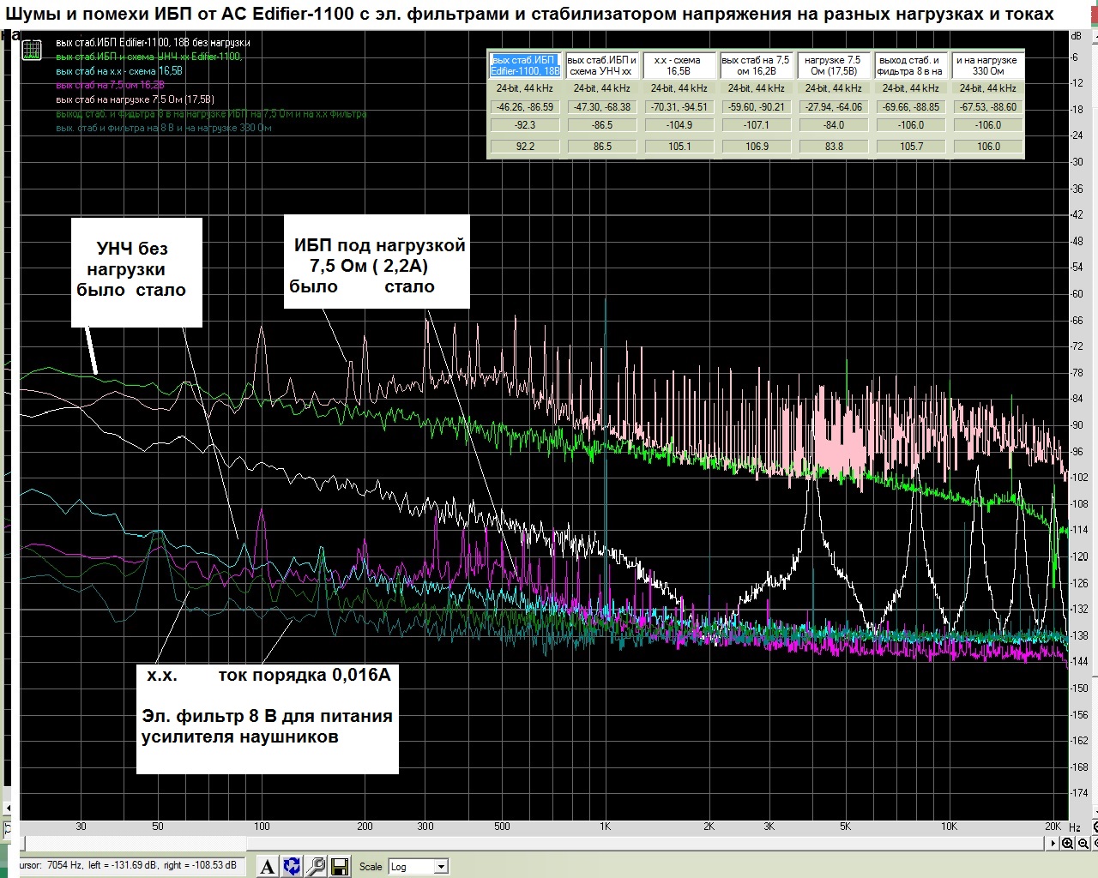Screen dimensions: 1098x878
Task: Click the blue refresh arrows icon
Action: (x=292, y=866)
